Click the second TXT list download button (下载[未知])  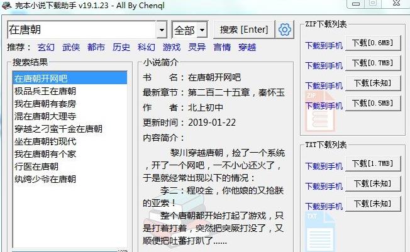373,184
